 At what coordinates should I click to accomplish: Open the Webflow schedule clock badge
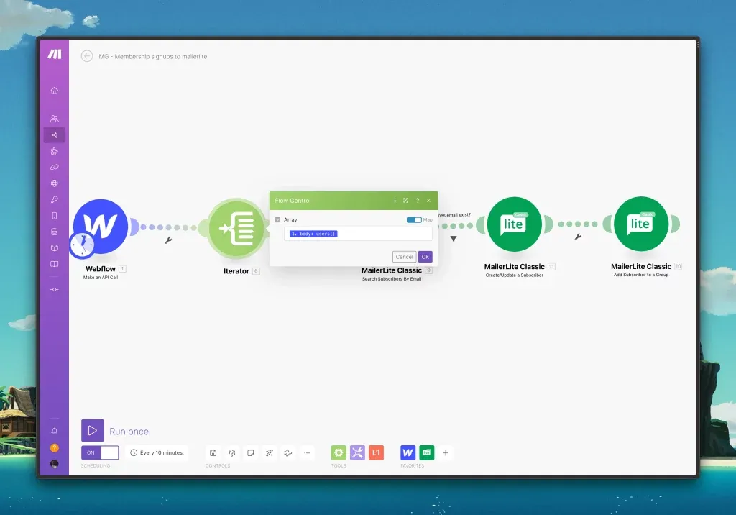coord(82,245)
